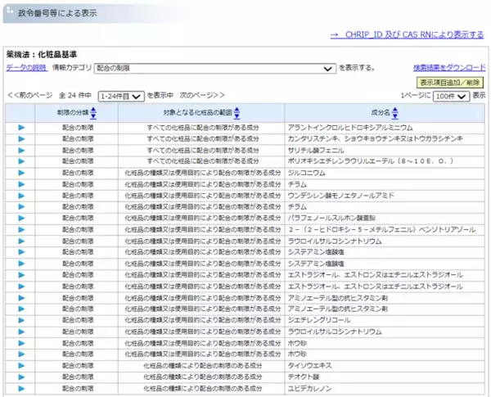Screen dimensions: 491x397
Task: Open the ウンデシレン酸モノエタノールアミド row arrow
Action: 20,196
